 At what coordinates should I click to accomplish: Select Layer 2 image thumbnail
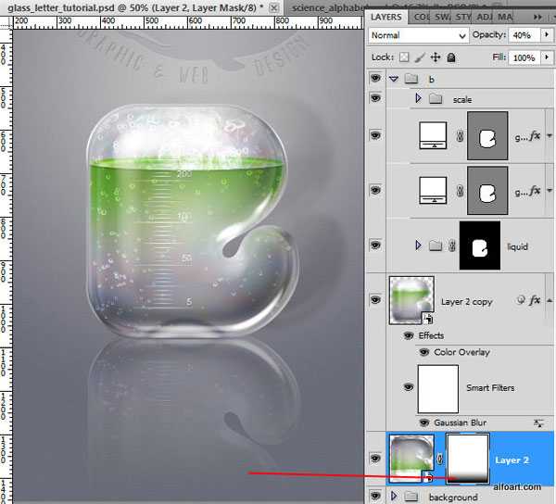[x=411, y=459]
